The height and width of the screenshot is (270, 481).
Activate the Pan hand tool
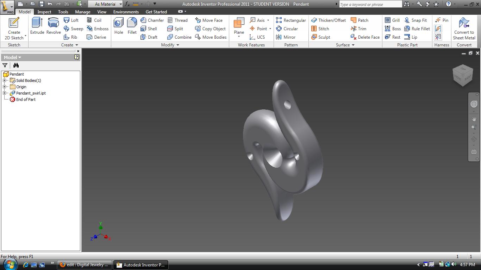474,119
